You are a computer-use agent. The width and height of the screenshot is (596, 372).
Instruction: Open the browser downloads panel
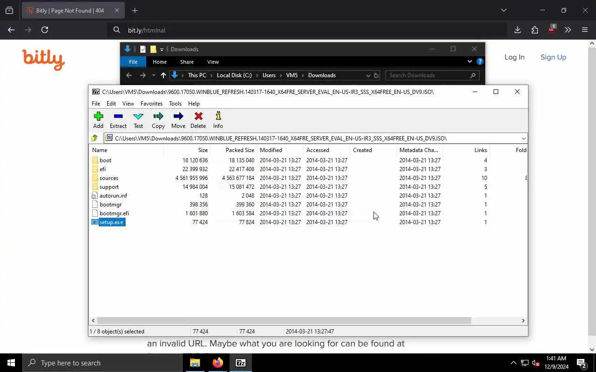(x=517, y=30)
